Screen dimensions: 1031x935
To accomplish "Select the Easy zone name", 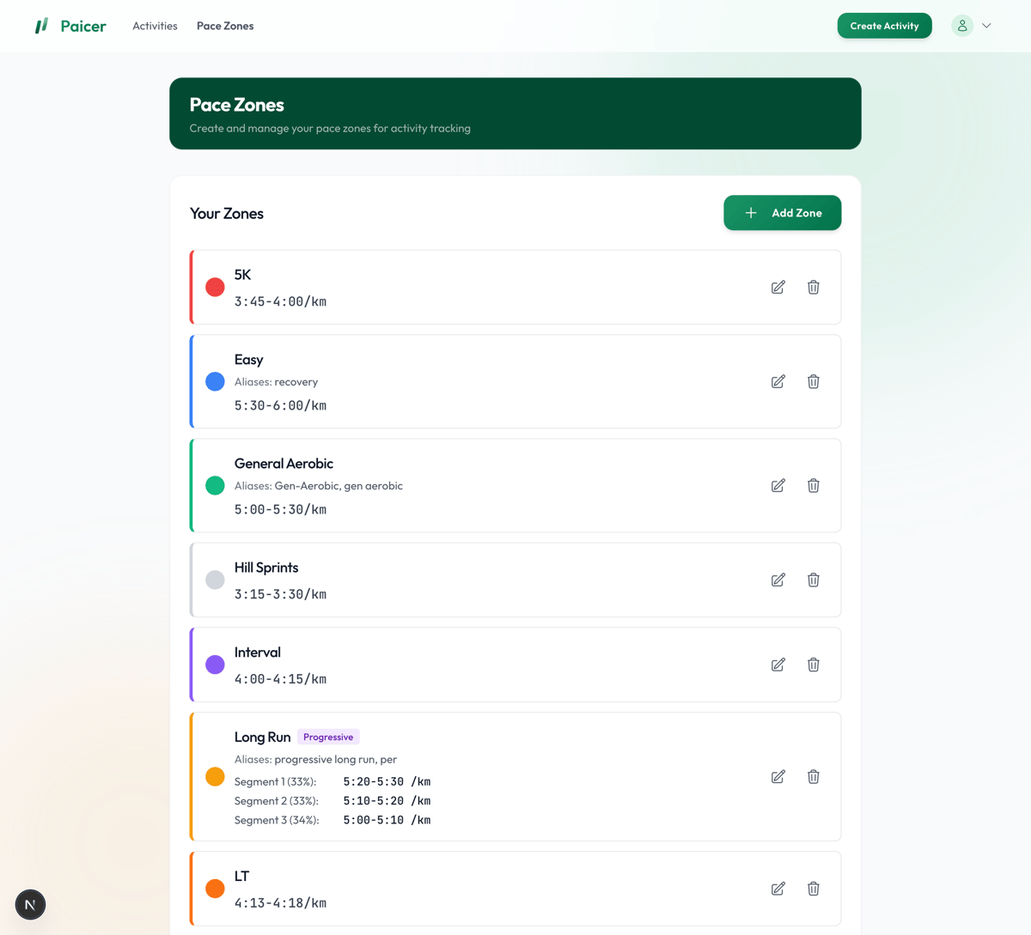I will [x=248, y=360].
